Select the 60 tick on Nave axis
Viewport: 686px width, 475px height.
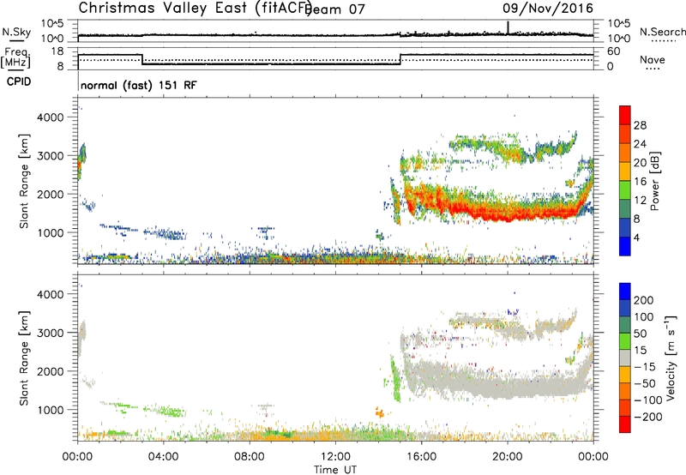(614, 51)
